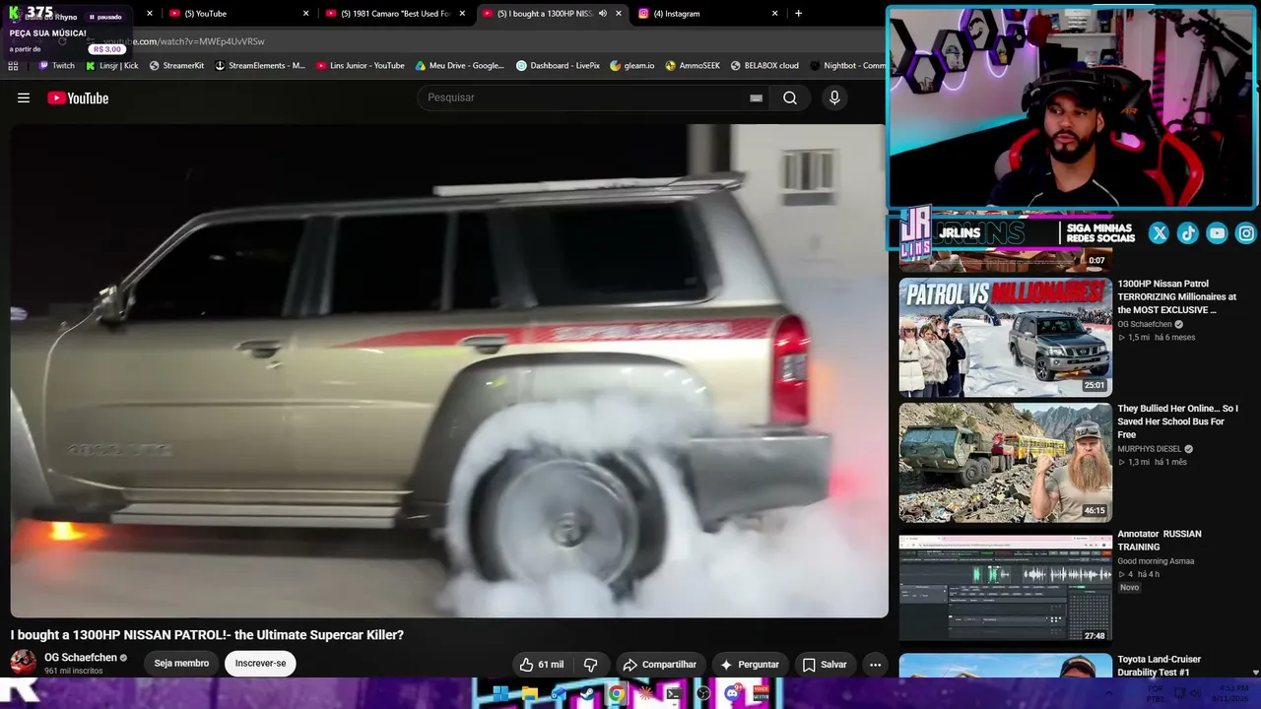The width and height of the screenshot is (1261, 709).
Task: Open title 'They Bullied Her Online'
Action: (1178, 421)
